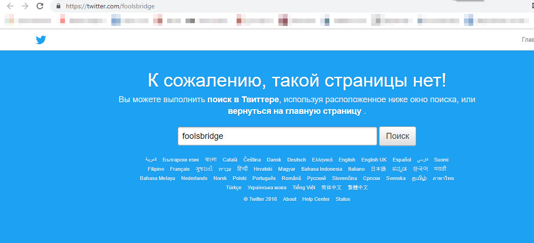Click the Twitter bird logo
The height and width of the screenshot is (243, 534).
41,40
